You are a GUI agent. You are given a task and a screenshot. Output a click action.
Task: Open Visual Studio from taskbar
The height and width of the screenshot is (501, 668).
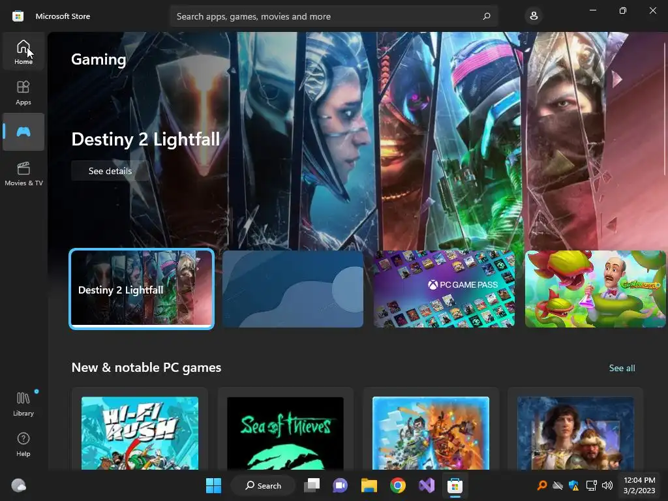coord(427,485)
